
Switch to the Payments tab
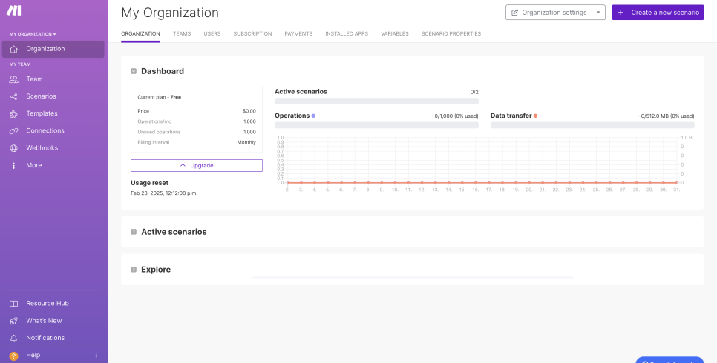click(x=298, y=34)
